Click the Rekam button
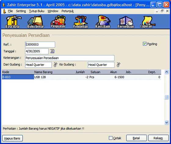 (x=158, y=138)
